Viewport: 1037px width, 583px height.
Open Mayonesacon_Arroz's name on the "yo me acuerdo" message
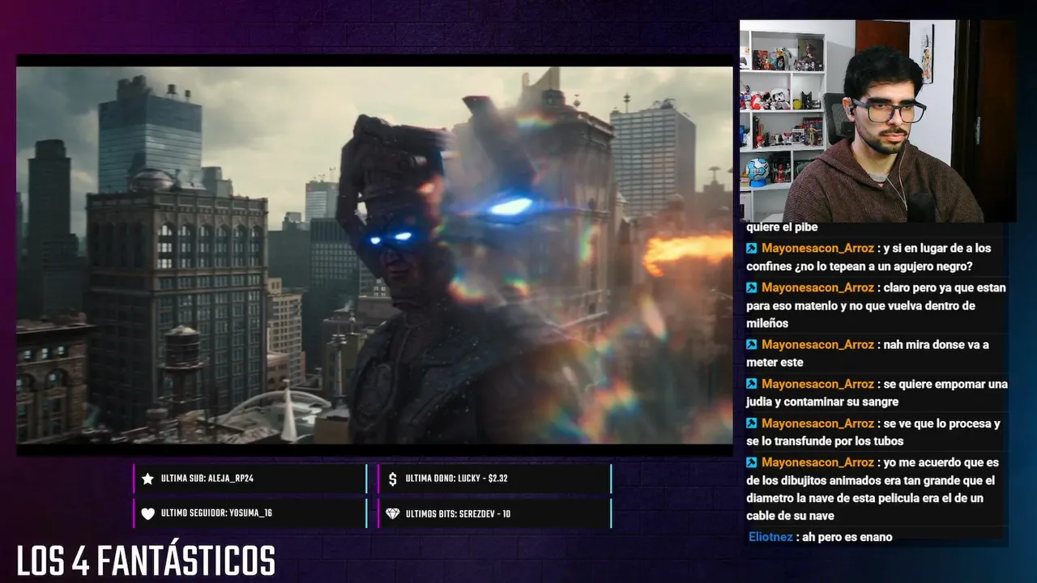pos(817,463)
